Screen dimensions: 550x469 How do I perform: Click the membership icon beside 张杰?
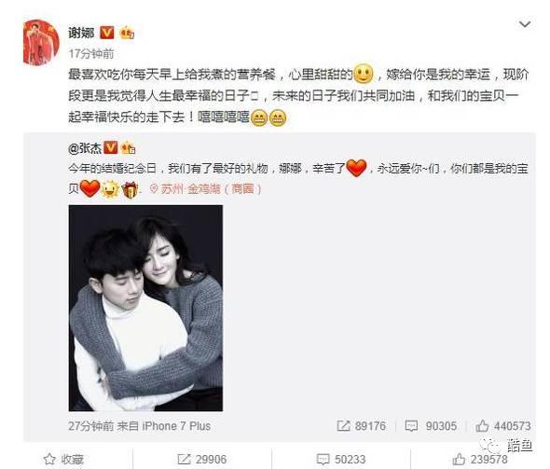128,148
